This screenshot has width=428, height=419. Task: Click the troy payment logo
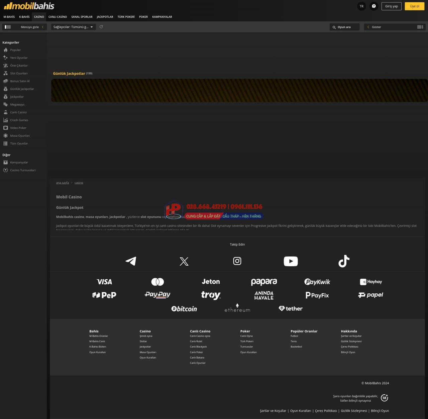[x=211, y=295]
